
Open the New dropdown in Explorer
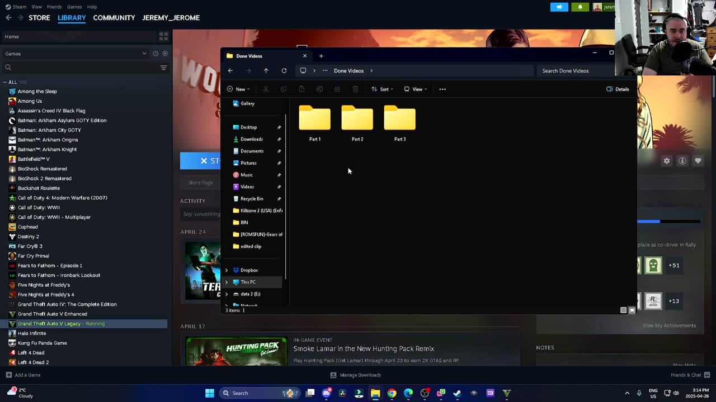click(x=238, y=89)
